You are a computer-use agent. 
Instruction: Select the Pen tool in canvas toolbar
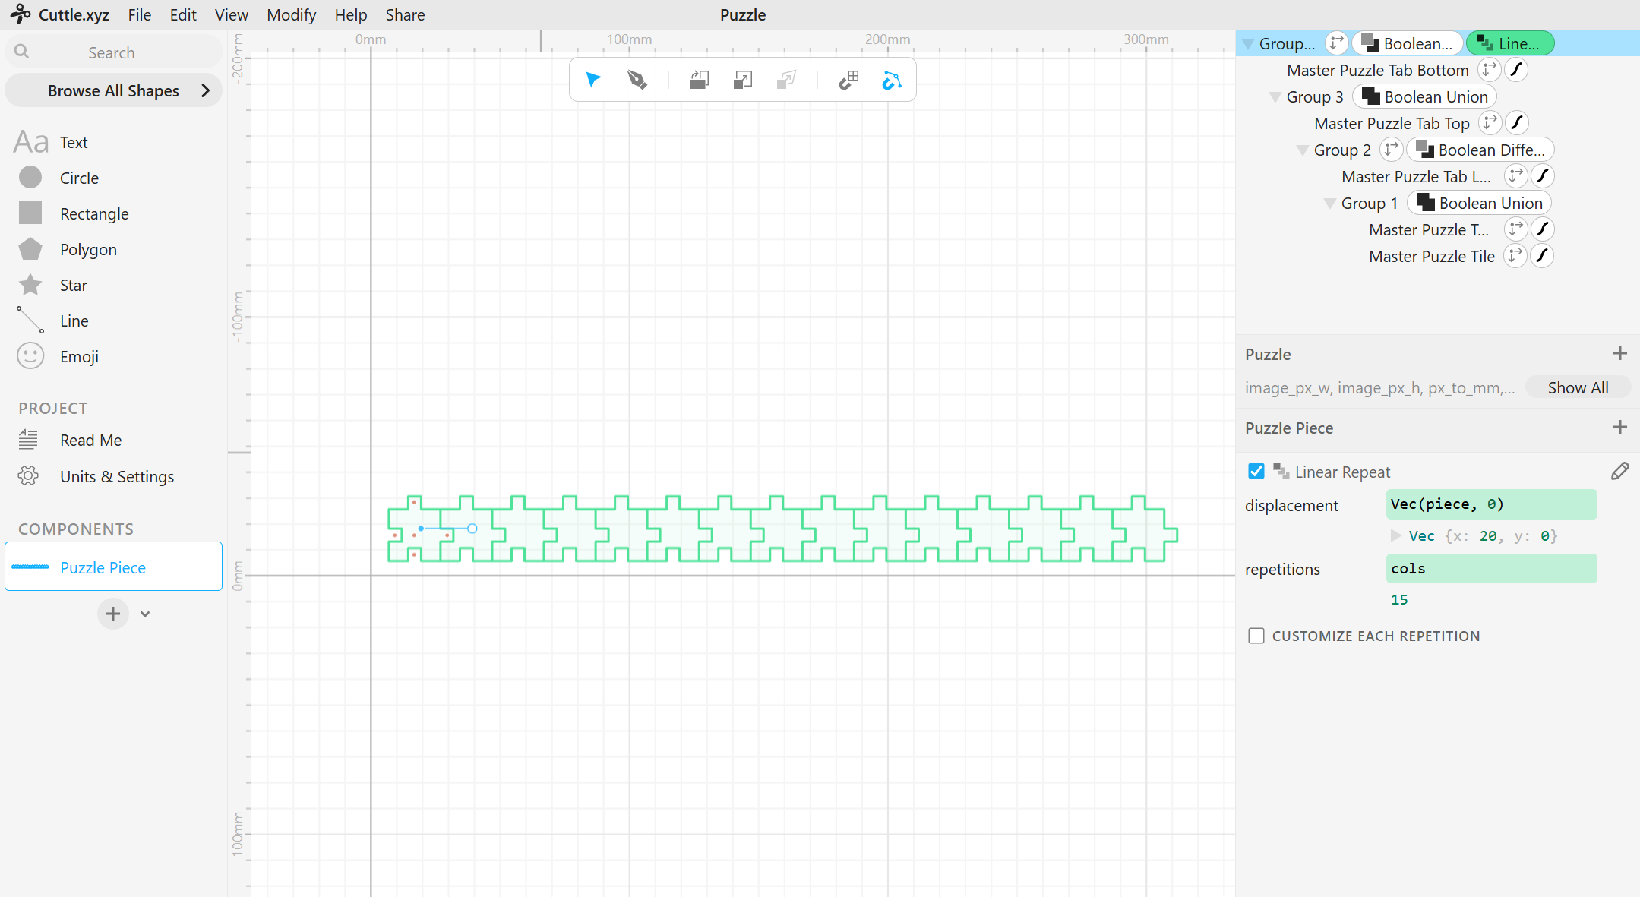pos(637,80)
